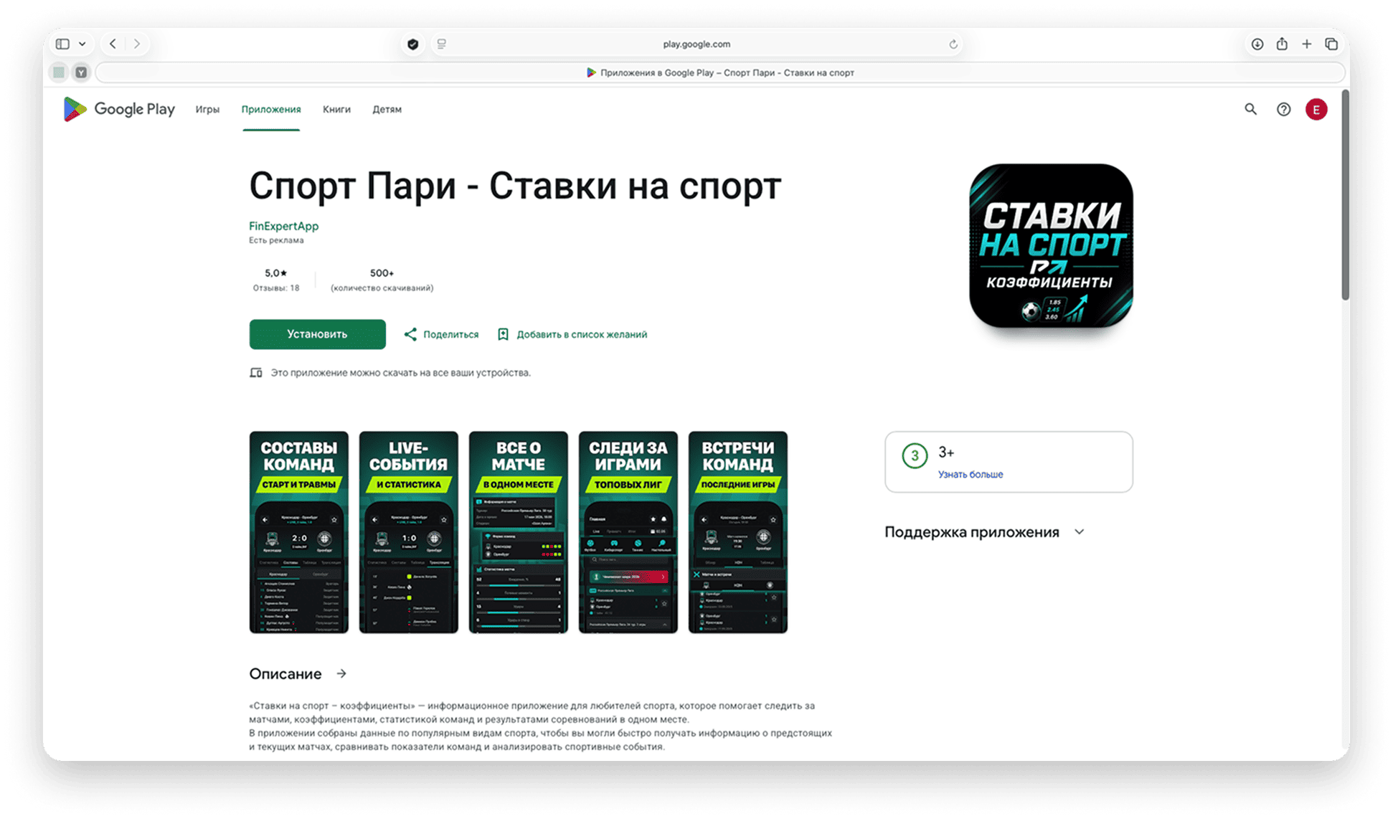Click the page vertical scrollbar

click(x=1345, y=194)
